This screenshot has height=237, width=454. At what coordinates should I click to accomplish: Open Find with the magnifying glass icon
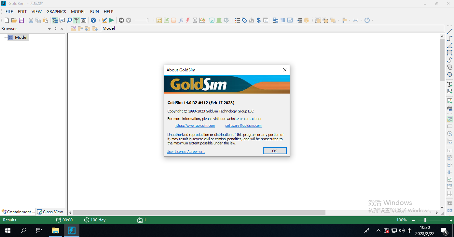click(69, 20)
